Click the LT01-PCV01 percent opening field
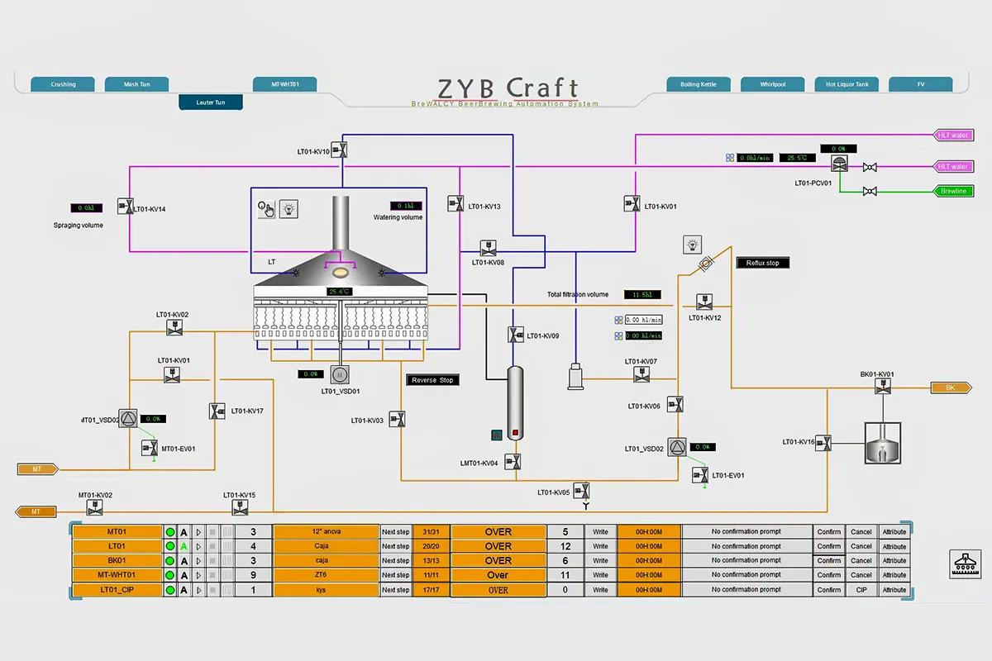The height and width of the screenshot is (661, 992). coord(838,149)
